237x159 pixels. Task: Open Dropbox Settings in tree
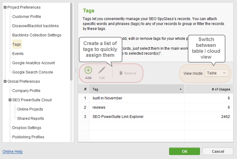(27, 128)
